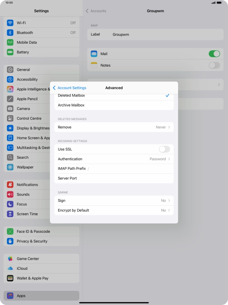This screenshot has width=228, height=305.
Task: Select the Accessibility icon
Action: 10,79
